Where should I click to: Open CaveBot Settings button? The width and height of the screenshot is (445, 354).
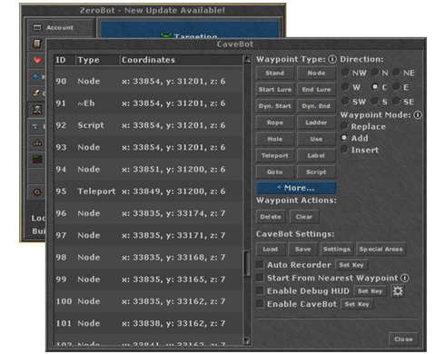point(337,249)
